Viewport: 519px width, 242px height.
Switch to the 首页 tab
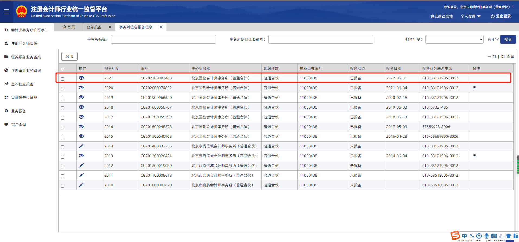click(69, 27)
